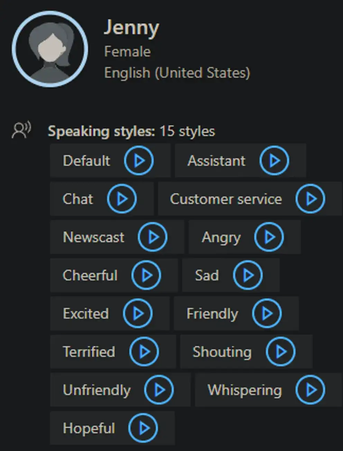The image size is (343, 451).
Task: Play the Friendly style sample
Action: 266,313
